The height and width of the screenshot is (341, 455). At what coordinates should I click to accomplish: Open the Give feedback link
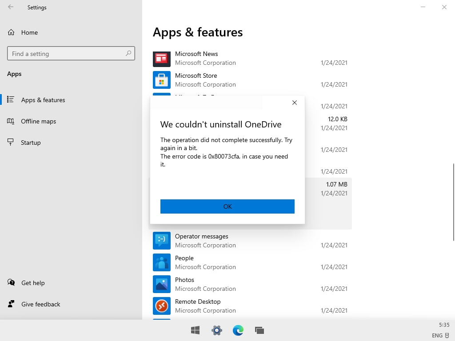41,304
